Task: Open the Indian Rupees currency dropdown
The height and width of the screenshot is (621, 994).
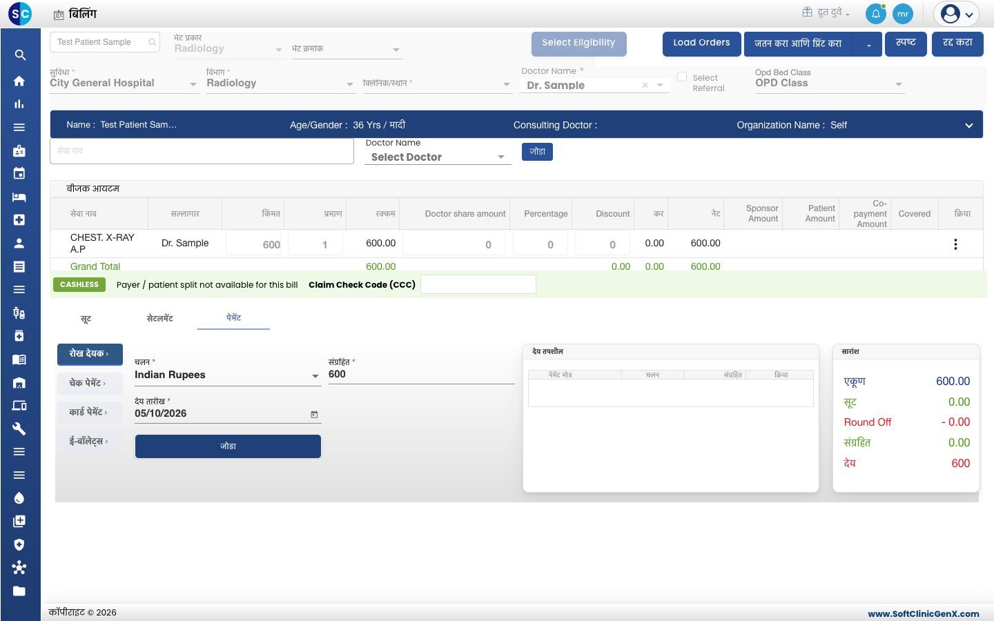Action: pos(227,375)
